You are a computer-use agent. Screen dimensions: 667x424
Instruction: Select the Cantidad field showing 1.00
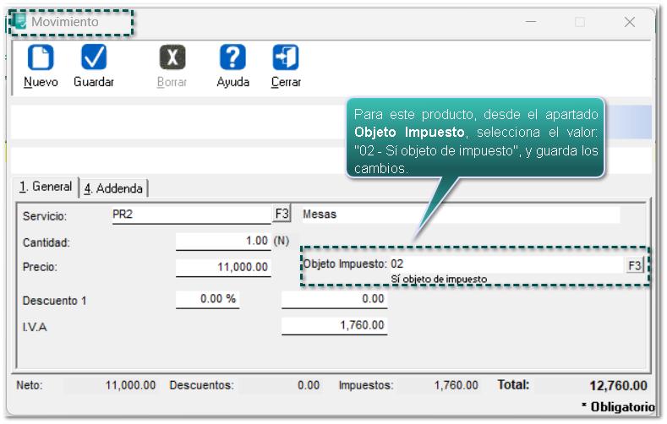(x=223, y=242)
